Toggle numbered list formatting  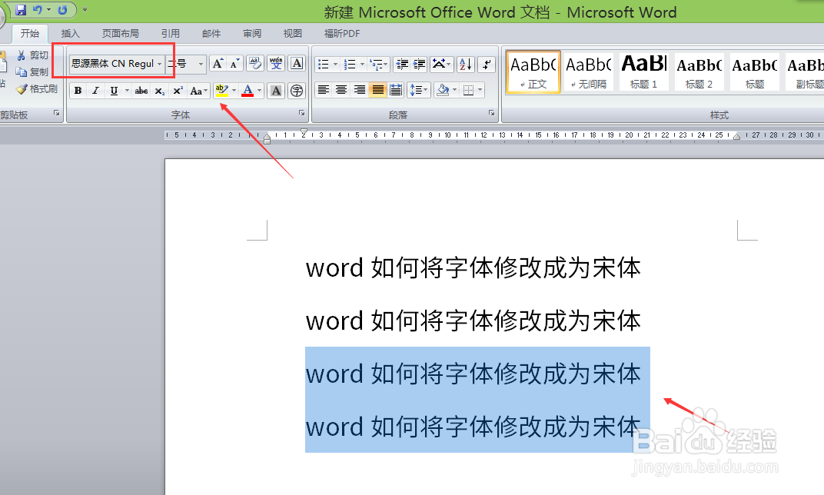coord(351,63)
